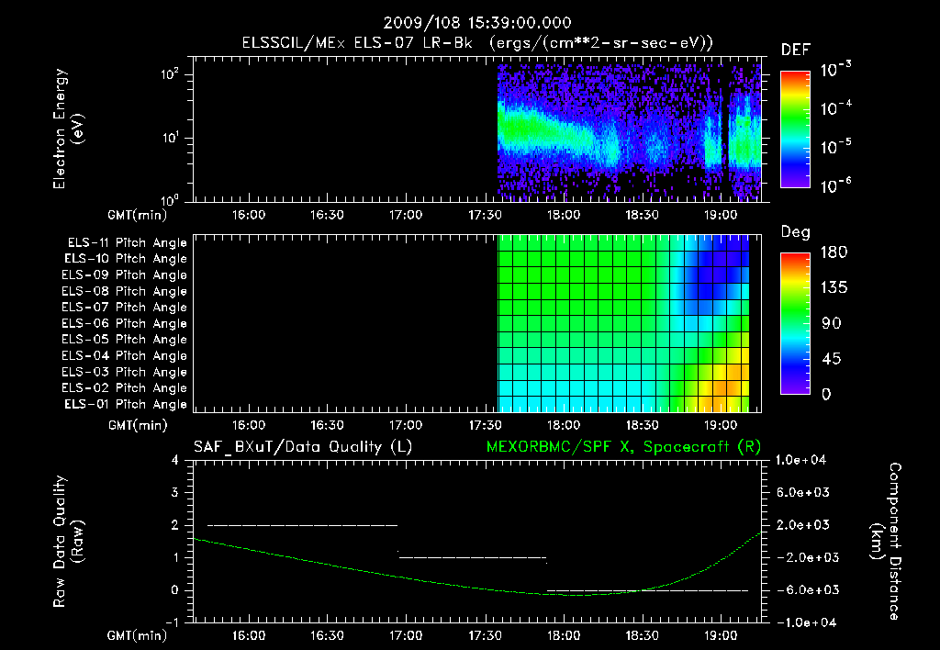This screenshot has height=650, width=940.
Task: Click the green MEXORBMC/SPF X, Spacecraft (R) legend
Action: 623,447
